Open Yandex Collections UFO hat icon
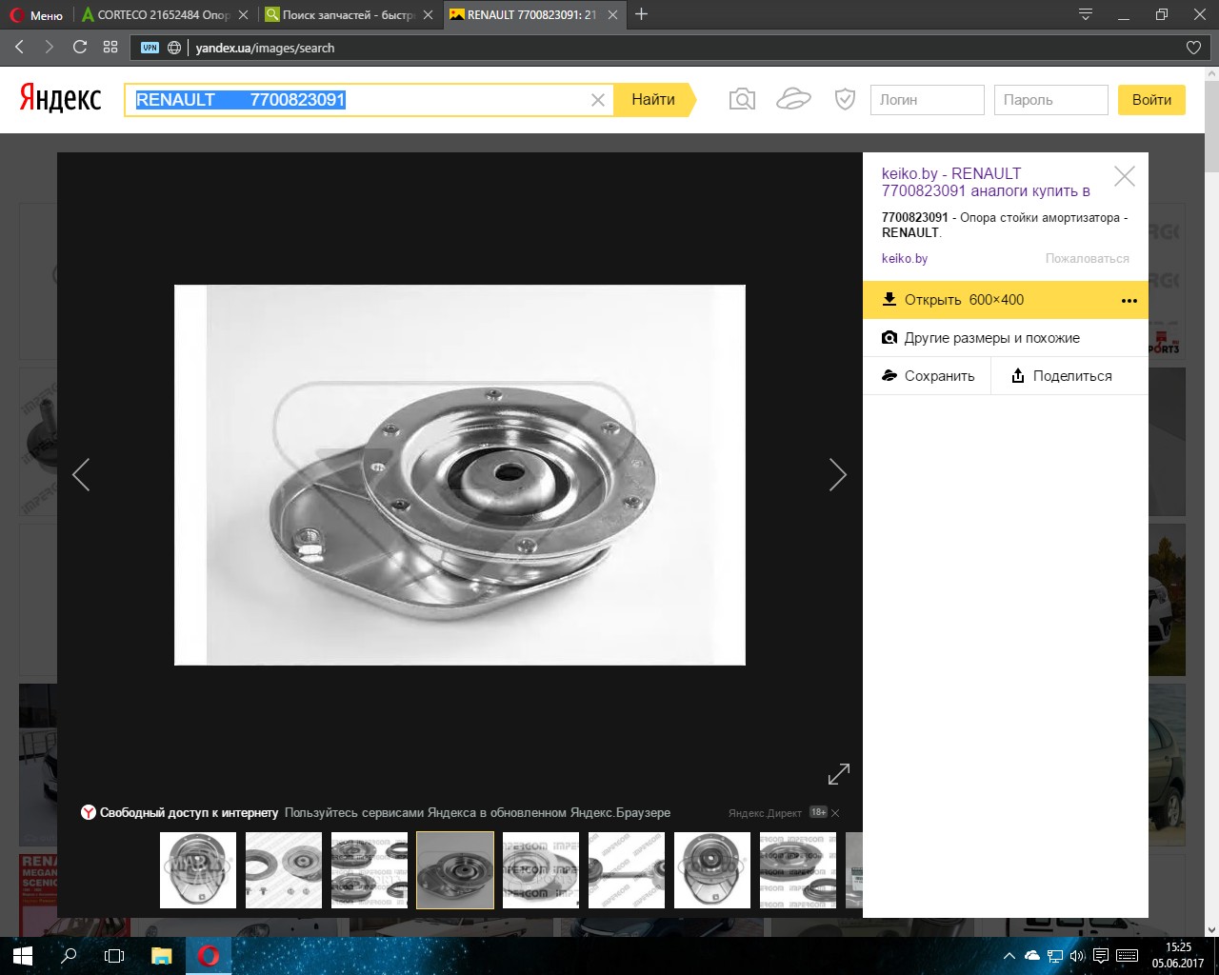This screenshot has height=975, width=1219. pyautogui.click(x=793, y=99)
